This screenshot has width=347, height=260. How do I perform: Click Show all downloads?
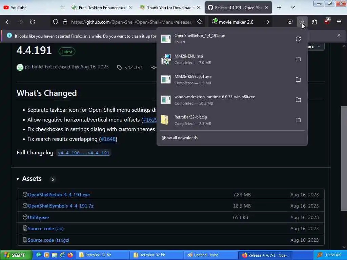(x=180, y=138)
